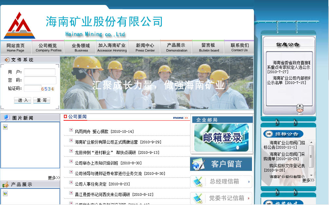Click the 总经理信箱 mailbox icon
The height and width of the screenshot is (205, 329).
(198, 181)
